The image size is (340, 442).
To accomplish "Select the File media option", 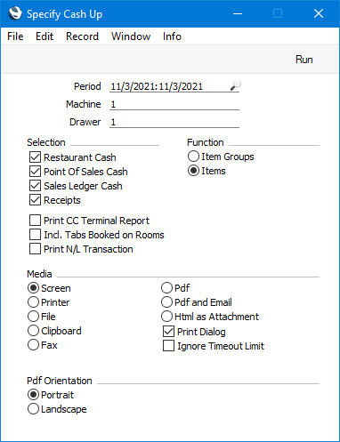I will click(33, 317).
